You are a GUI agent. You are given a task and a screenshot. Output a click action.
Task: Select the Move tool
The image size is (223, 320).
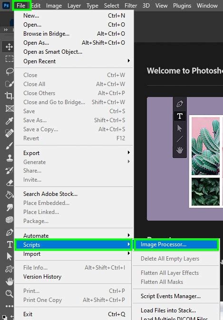(x=9, y=47)
